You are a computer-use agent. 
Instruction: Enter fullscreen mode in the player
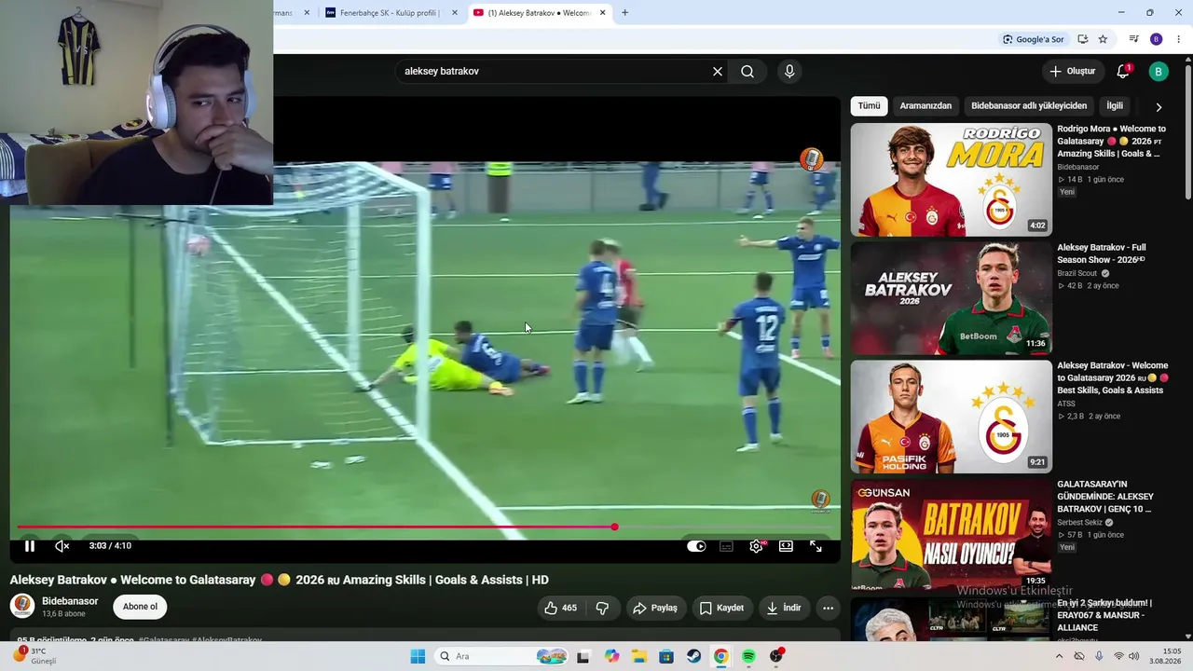(x=816, y=546)
